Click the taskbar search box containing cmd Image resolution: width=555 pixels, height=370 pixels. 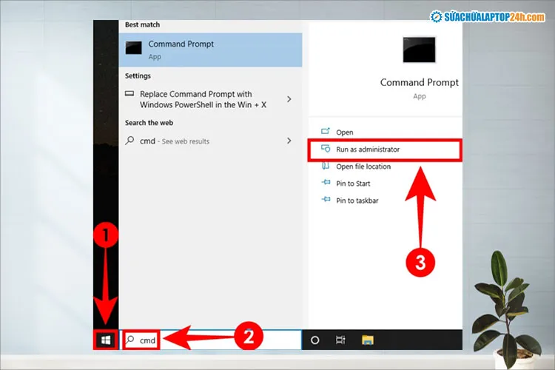[x=211, y=340]
